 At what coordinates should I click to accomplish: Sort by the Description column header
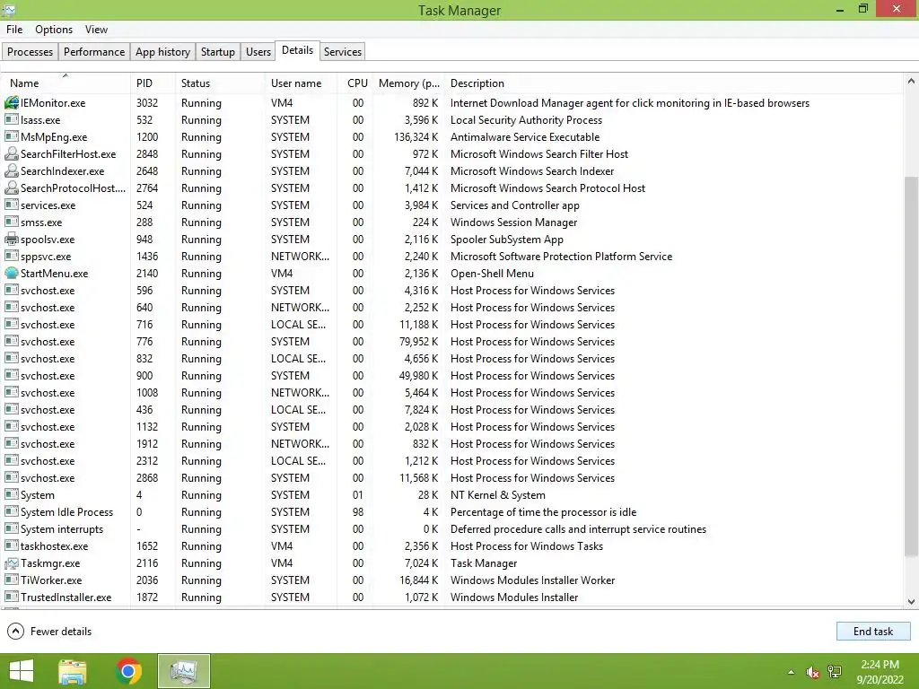[x=674, y=83]
